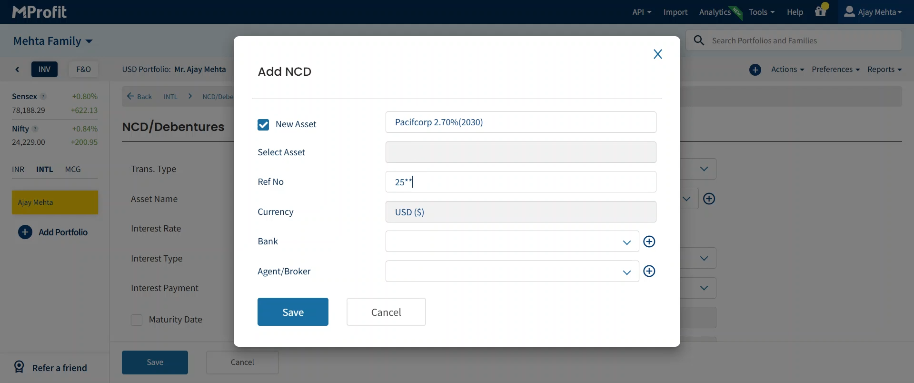Switch to the F&O toggle
The image size is (914, 383).
pyautogui.click(x=83, y=70)
